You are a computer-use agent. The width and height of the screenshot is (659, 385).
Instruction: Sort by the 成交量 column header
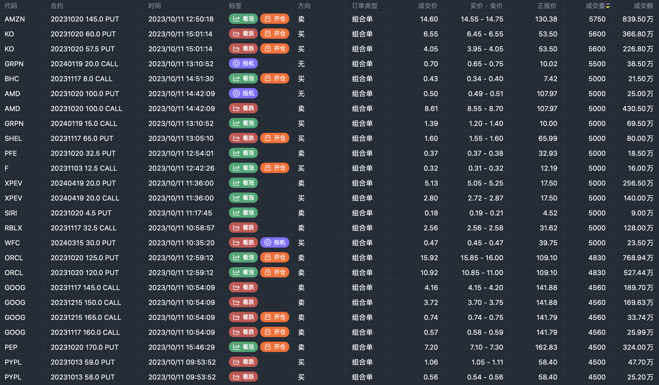595,6
